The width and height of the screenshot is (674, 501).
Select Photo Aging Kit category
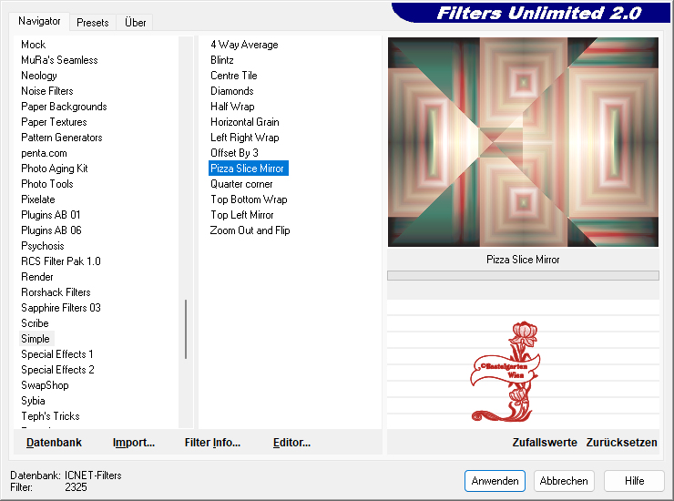tap(55, 169)
